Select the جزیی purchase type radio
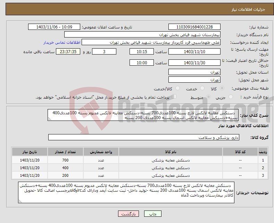Viewport: 274px width, 223px height. coord(231,97)
